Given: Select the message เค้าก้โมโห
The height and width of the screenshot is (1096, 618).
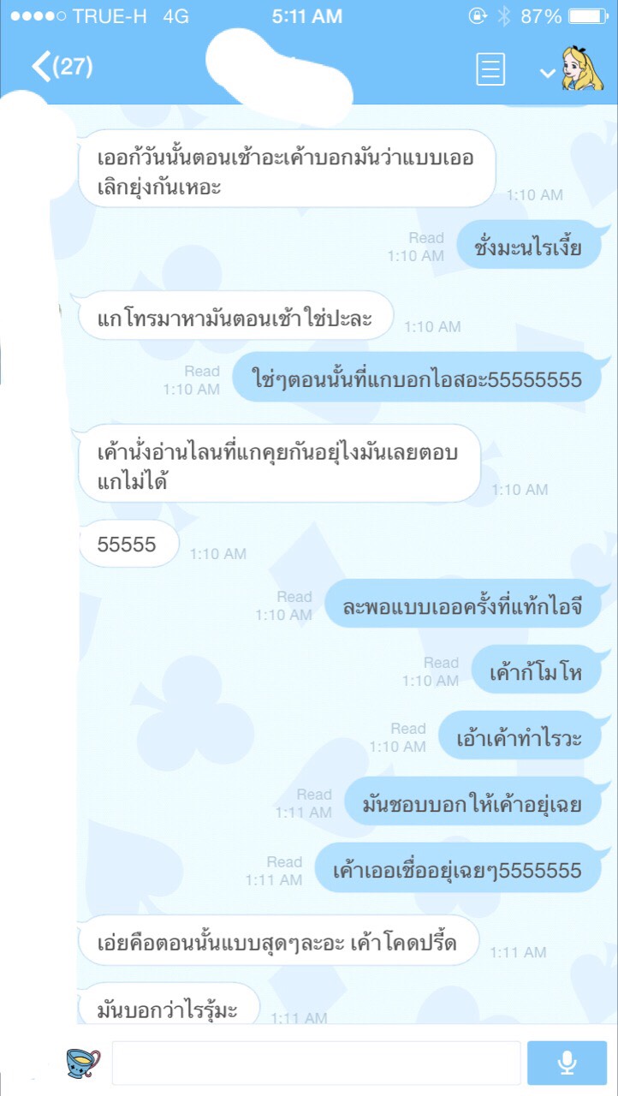Looking at the screenshot, I should (x=535, y=672).
